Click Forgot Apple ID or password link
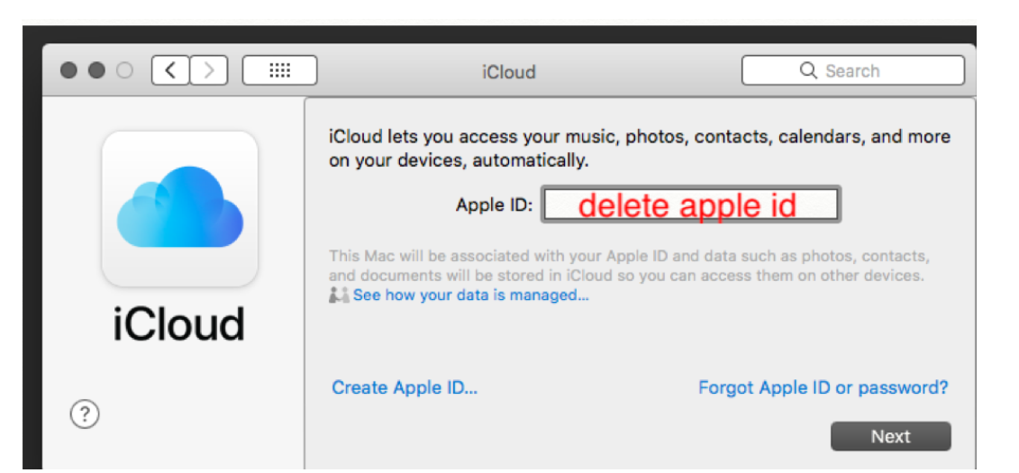 823,387
